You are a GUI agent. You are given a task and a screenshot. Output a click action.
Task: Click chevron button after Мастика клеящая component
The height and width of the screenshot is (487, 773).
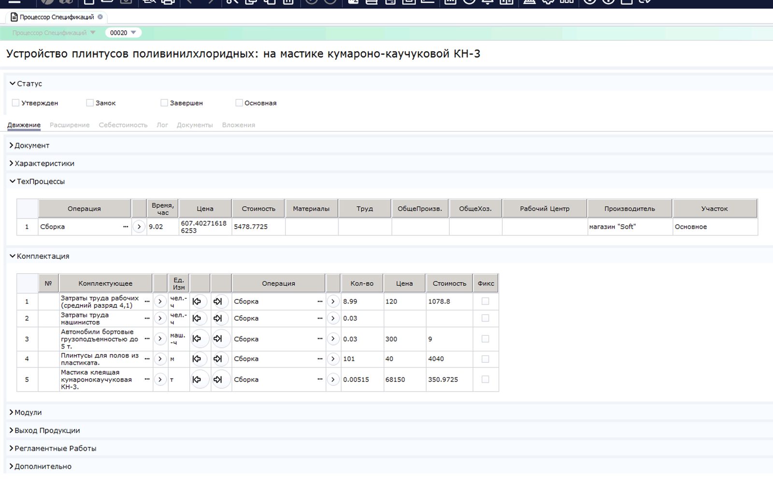point(160,379)
